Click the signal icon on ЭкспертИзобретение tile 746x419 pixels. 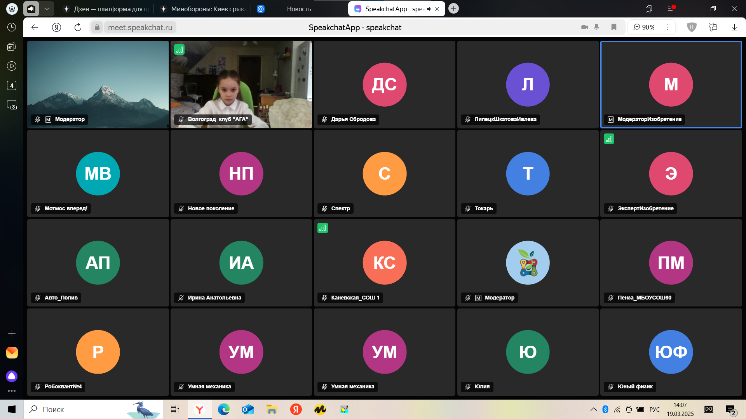coord(609,139)
